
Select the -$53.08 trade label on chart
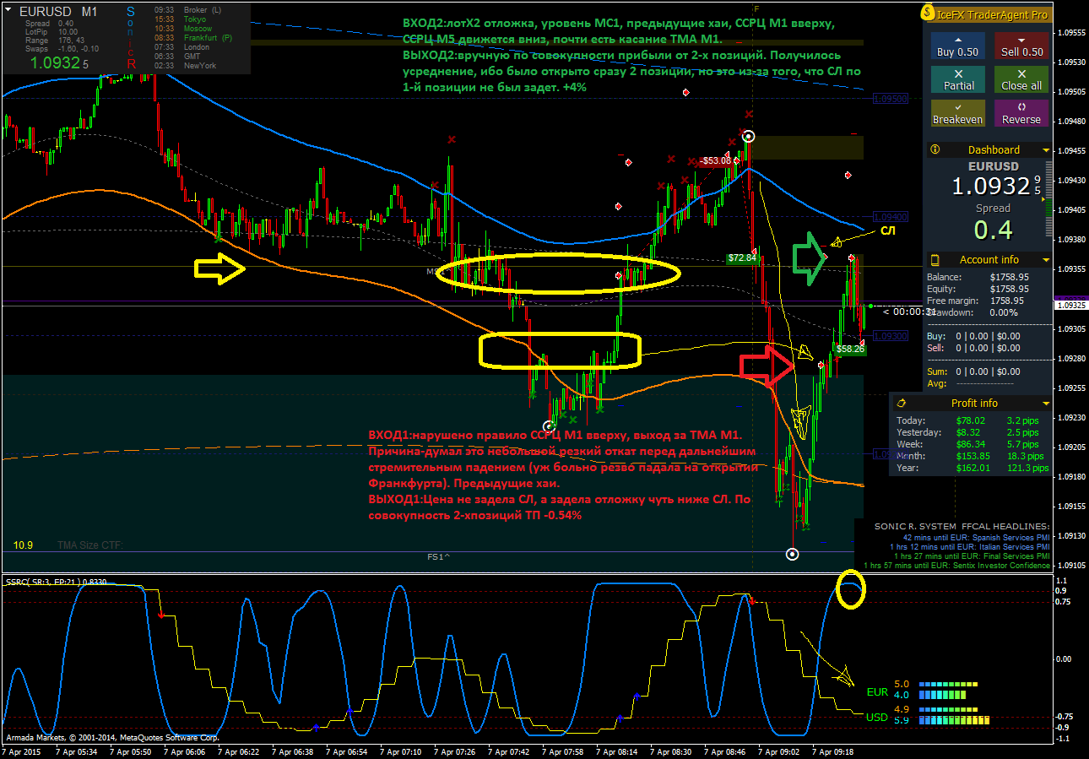pos(716,160)
